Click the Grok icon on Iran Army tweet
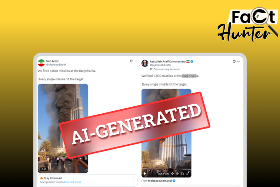This screenshot has width=280, height=187. (x=131, y=61)
